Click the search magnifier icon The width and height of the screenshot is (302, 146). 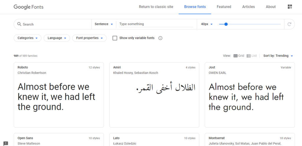pos(19,24)
